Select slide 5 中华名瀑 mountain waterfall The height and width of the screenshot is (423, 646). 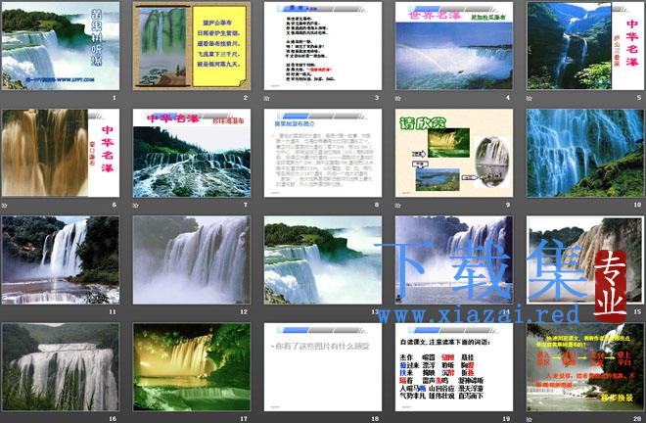[x=585, y=46]
